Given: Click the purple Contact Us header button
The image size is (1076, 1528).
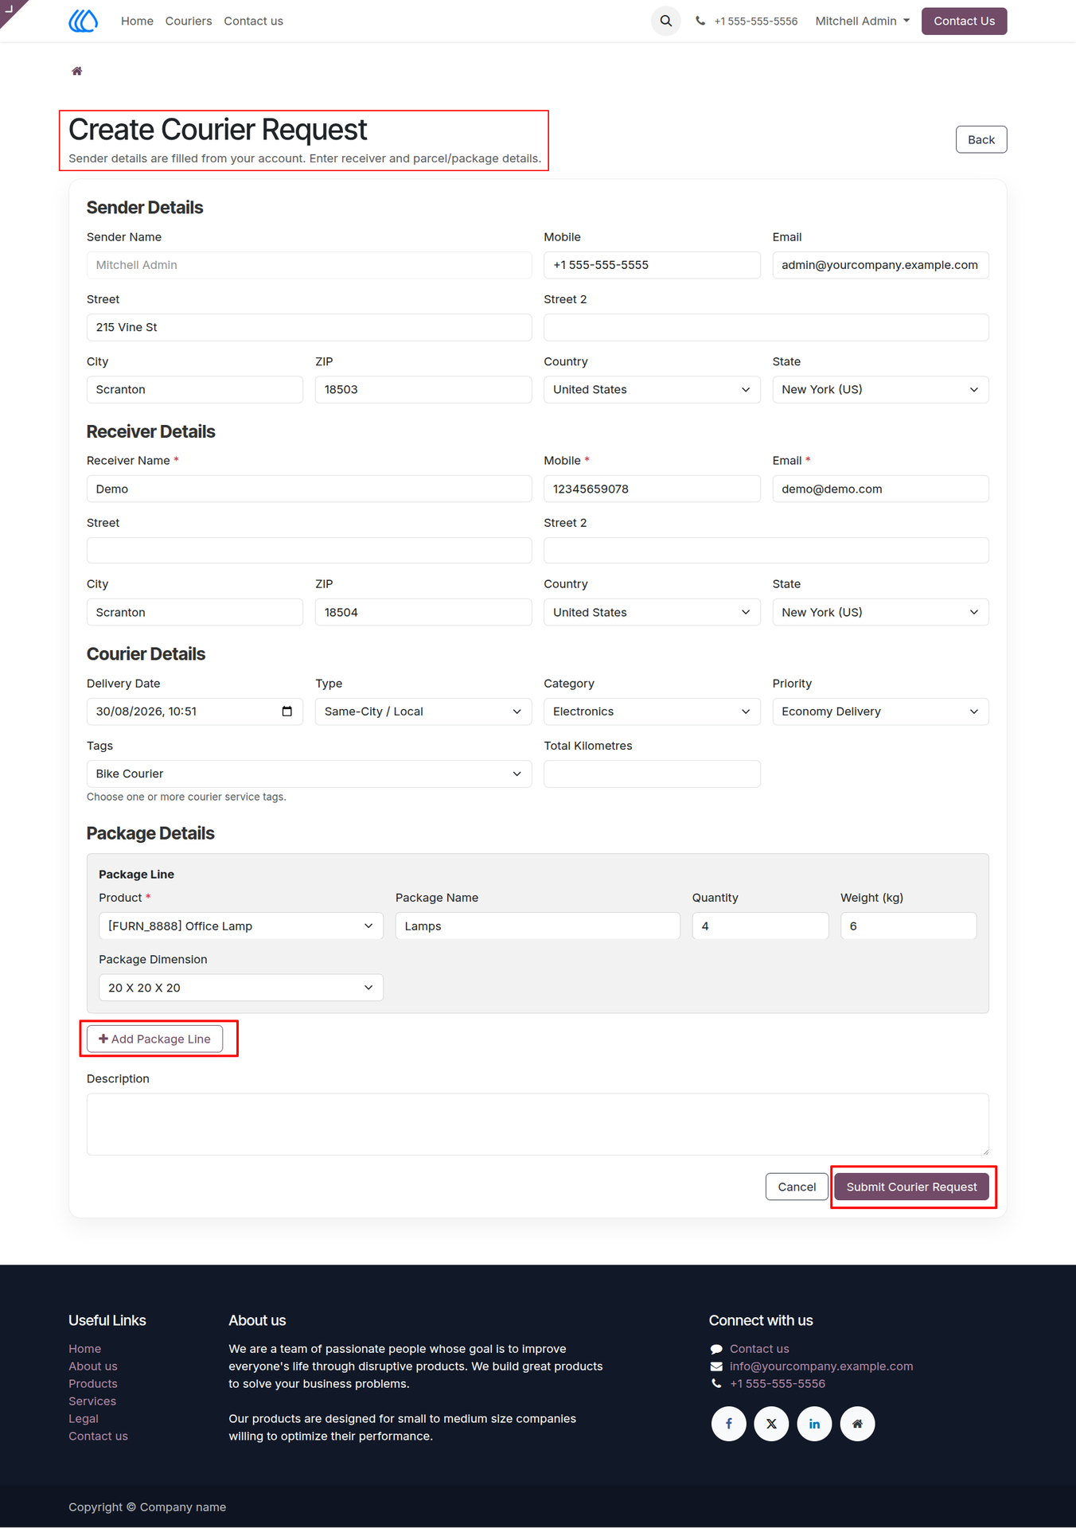Looking at the screenshot, I should (x=964, y=21).
